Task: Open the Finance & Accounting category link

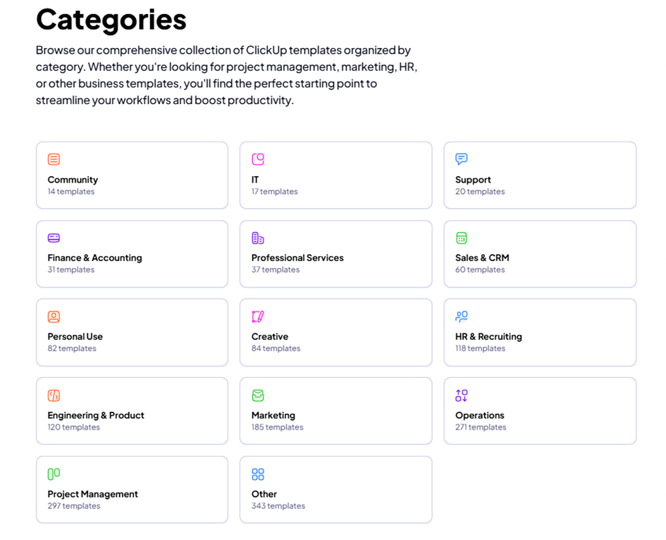Action: point(95,258)
